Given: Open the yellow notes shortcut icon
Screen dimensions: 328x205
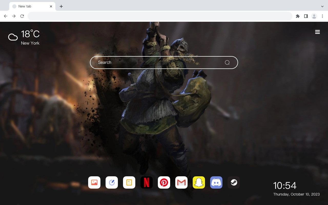Looking at the screenshot, I should [129, 182].
